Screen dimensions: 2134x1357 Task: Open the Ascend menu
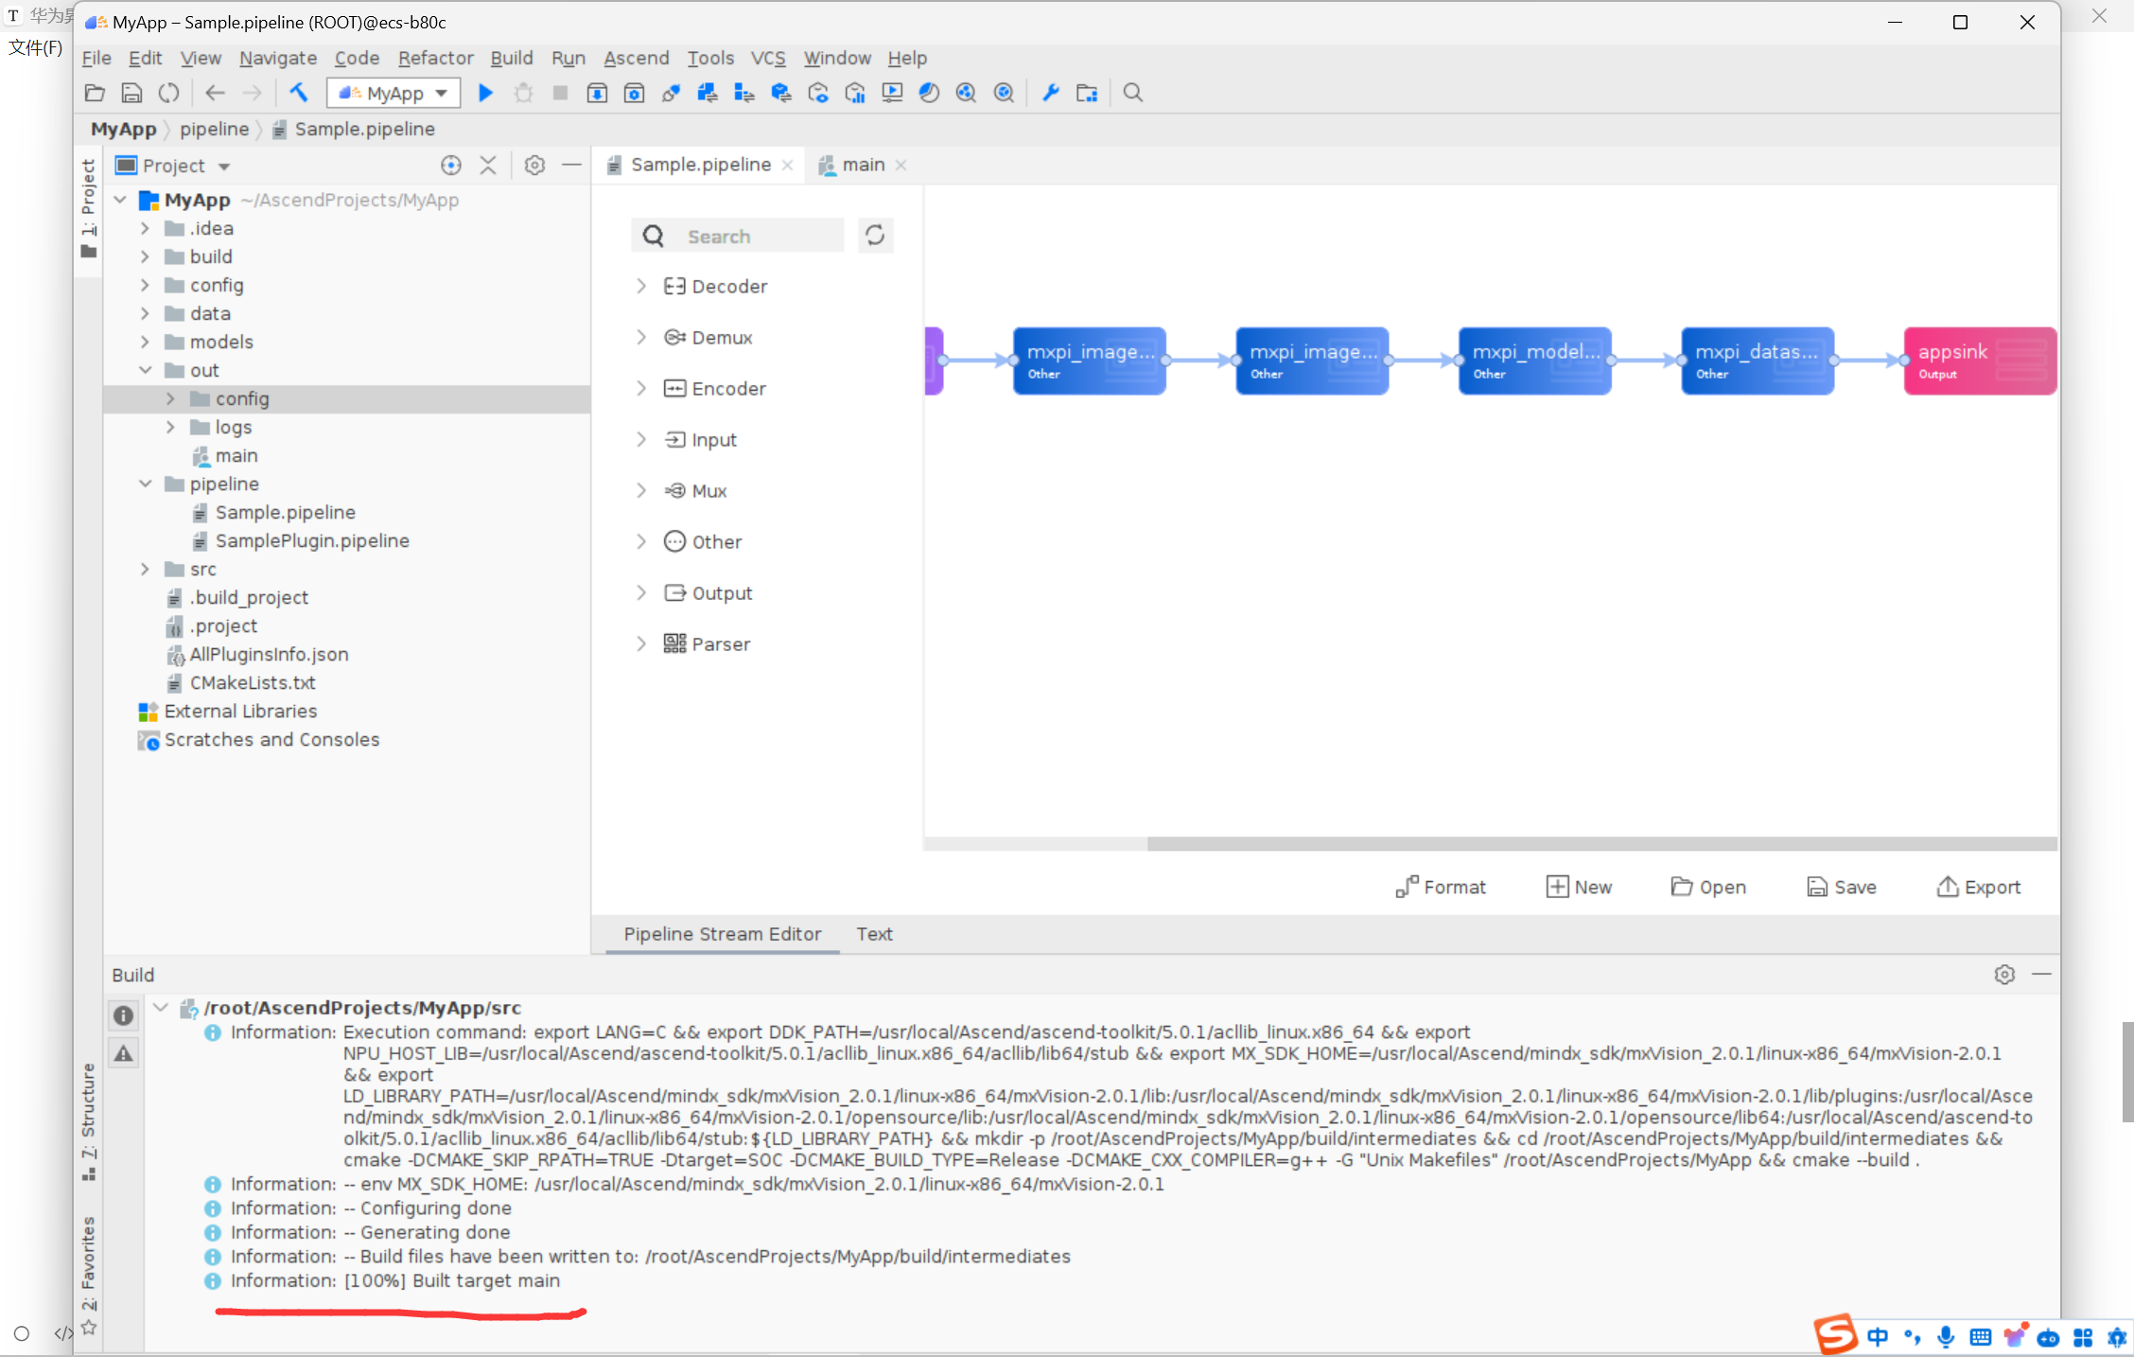[636, 58]
